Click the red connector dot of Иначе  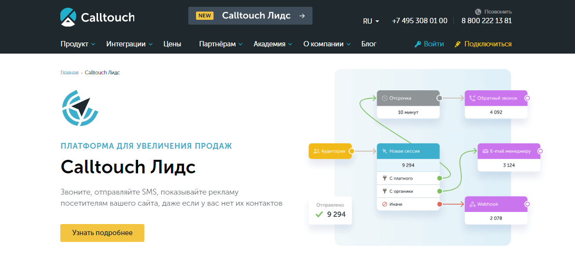[439, 204]
